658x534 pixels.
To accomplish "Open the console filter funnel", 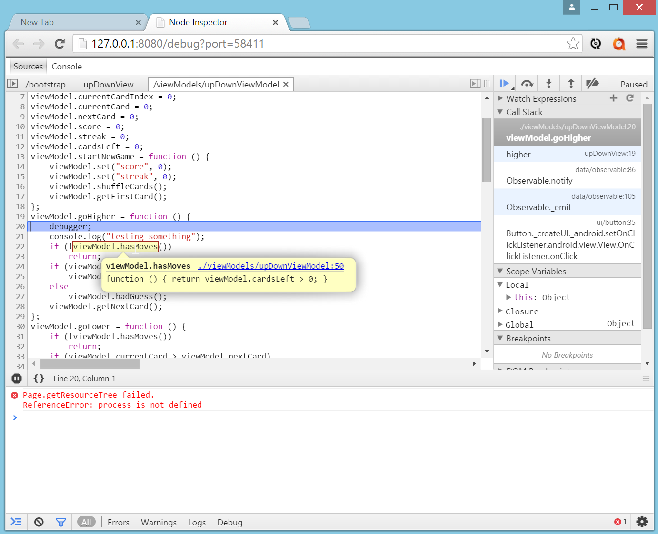I will (61, 522).
